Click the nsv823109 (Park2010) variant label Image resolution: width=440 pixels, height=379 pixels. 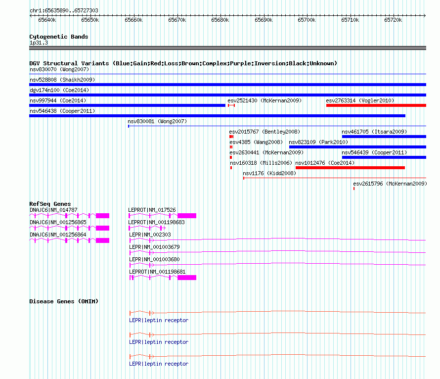318,142
